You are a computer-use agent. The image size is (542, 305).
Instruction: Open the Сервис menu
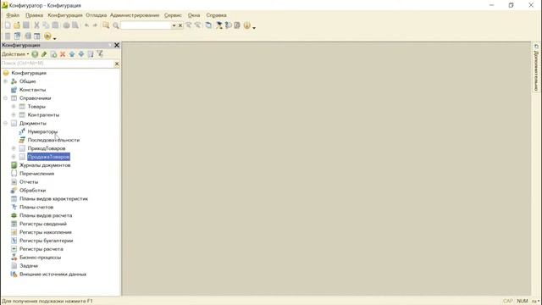173,15
